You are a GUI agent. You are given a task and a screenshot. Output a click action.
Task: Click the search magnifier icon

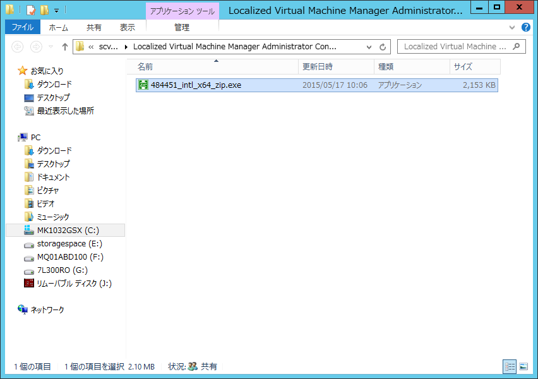(x=516, y=46)
